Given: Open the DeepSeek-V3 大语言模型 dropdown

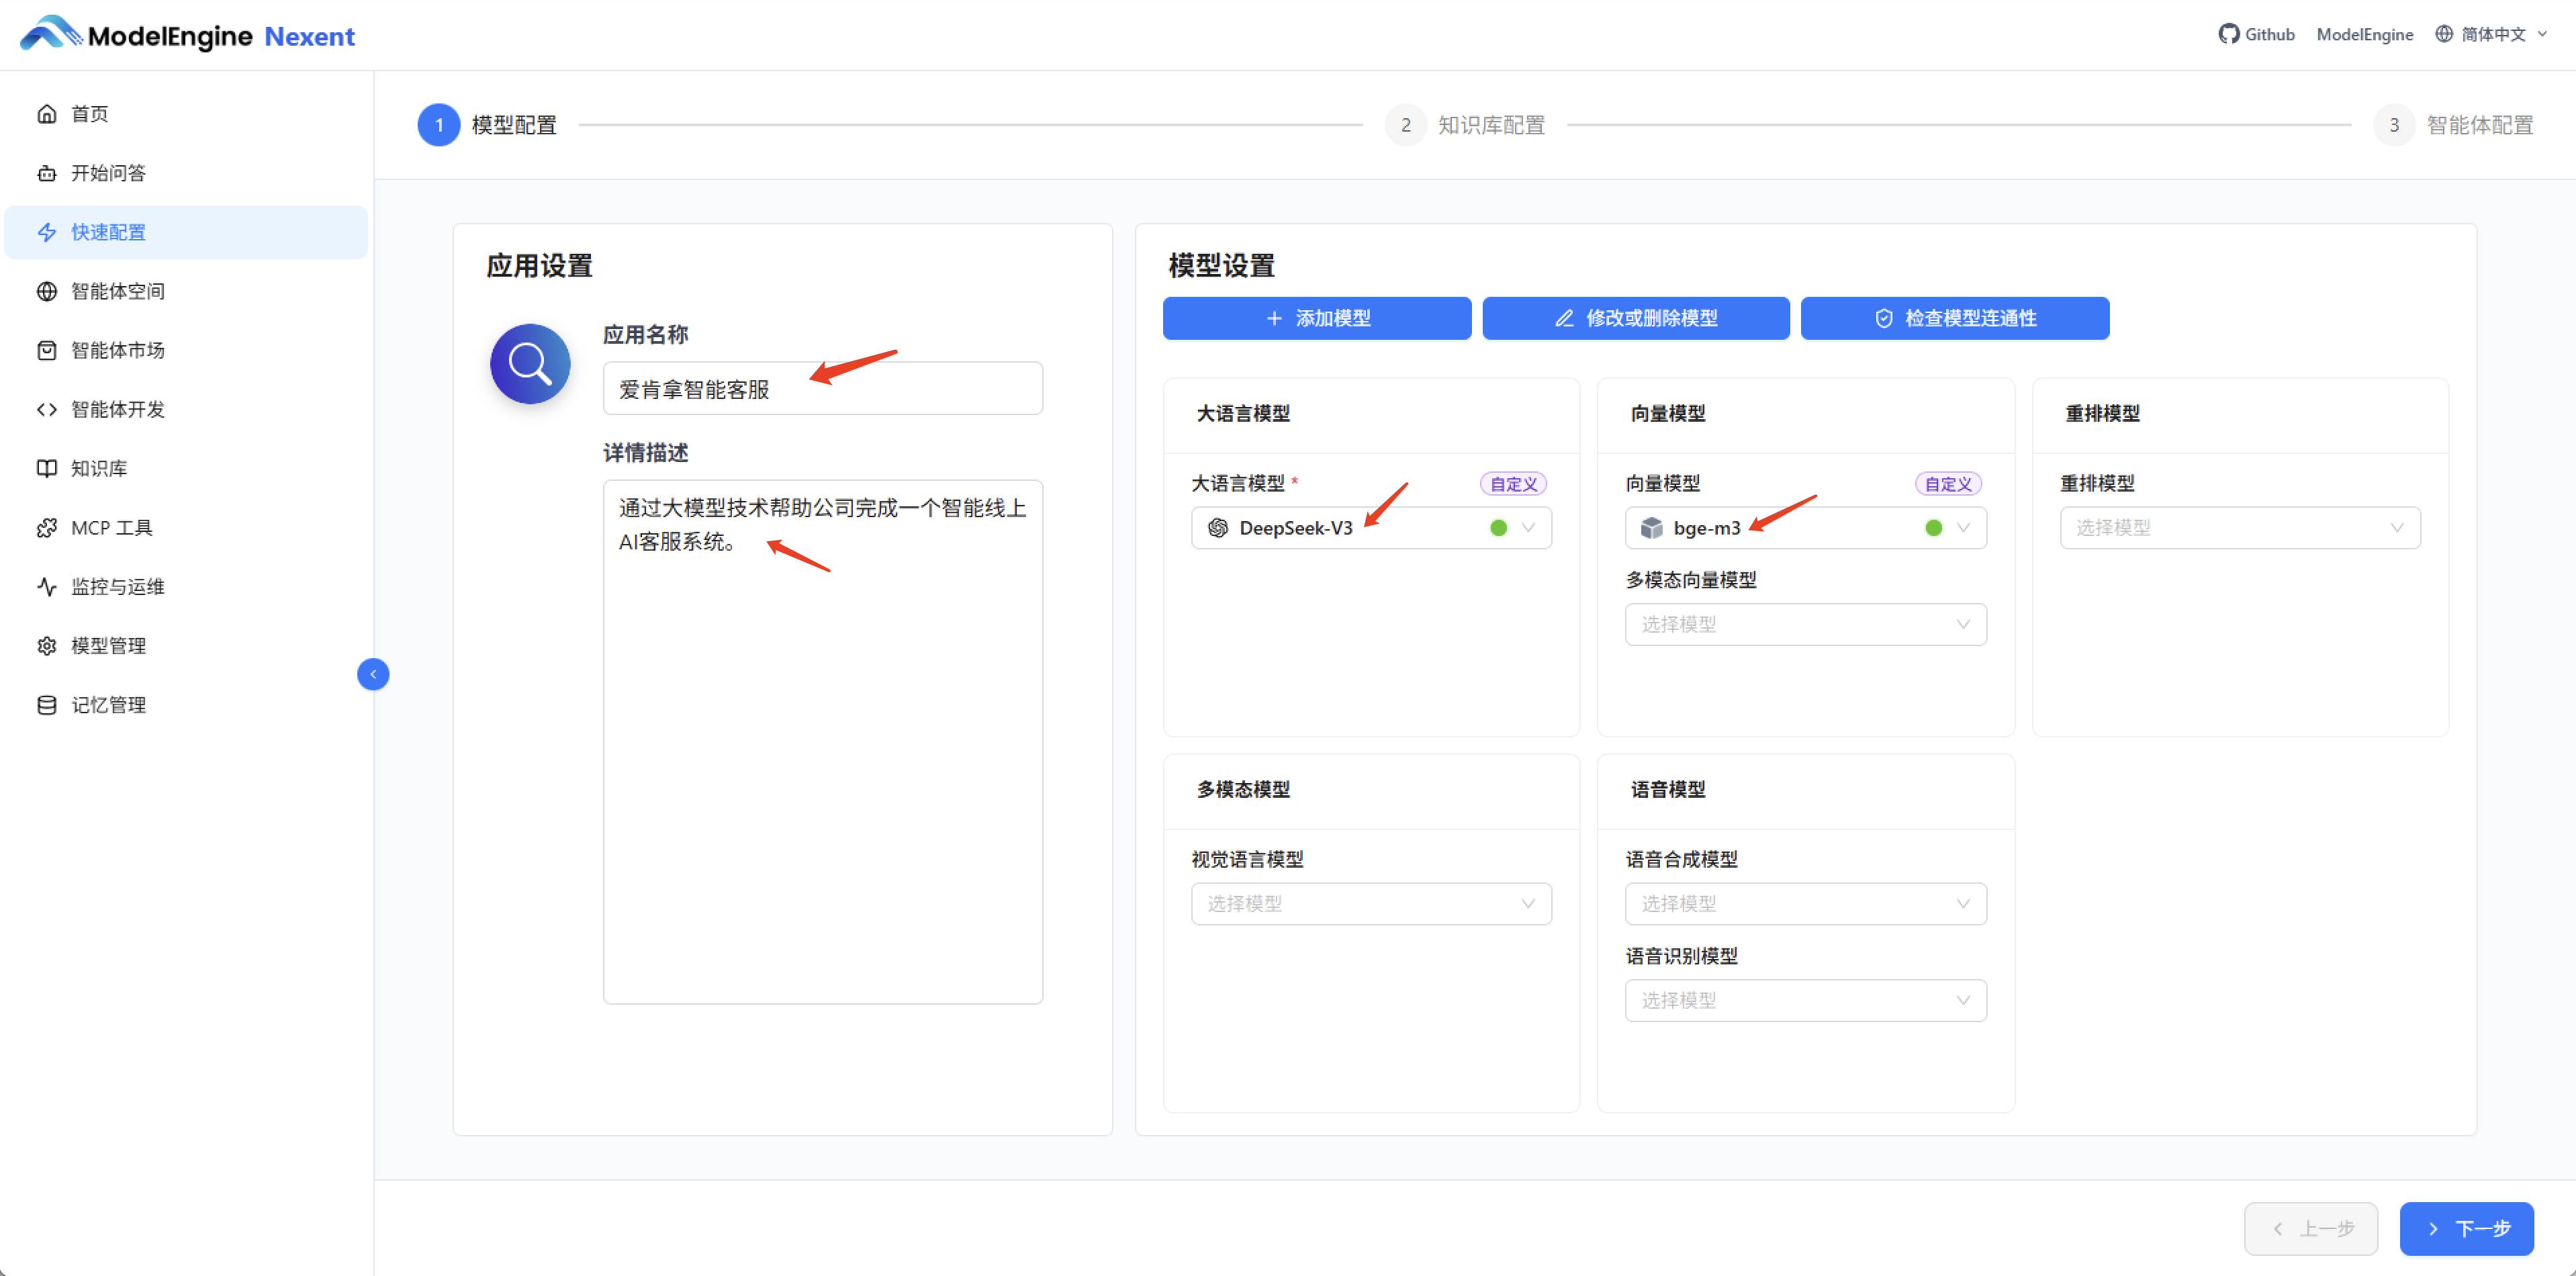Looking at the screenshot, I should (1370, 527).
